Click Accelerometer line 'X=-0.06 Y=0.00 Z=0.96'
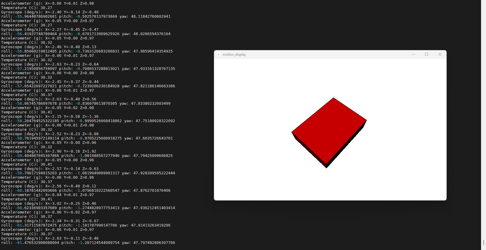 pos(48,177)
